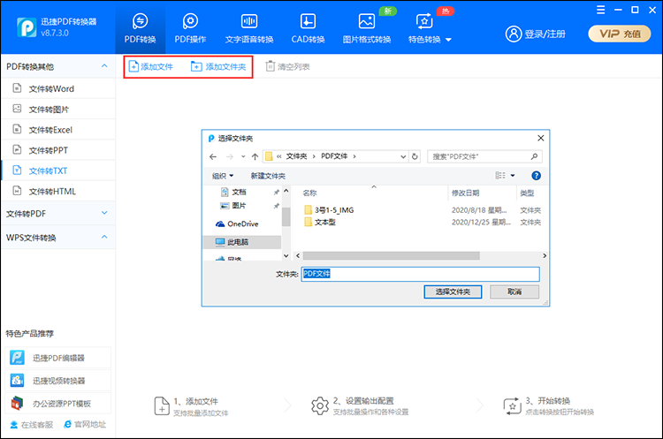Click the VIP 充值 button
The image size is (663, 439).
pos(620,34)
